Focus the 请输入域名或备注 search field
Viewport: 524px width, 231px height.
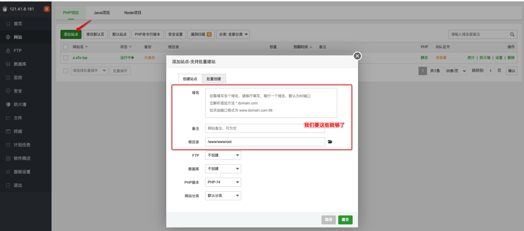(x=479, y=34)
